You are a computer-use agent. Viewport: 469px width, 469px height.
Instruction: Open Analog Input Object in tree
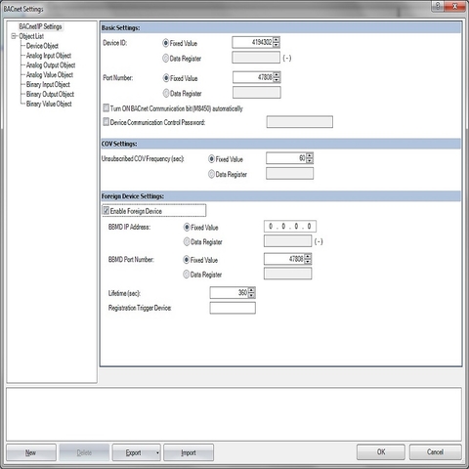pos(49,56)
